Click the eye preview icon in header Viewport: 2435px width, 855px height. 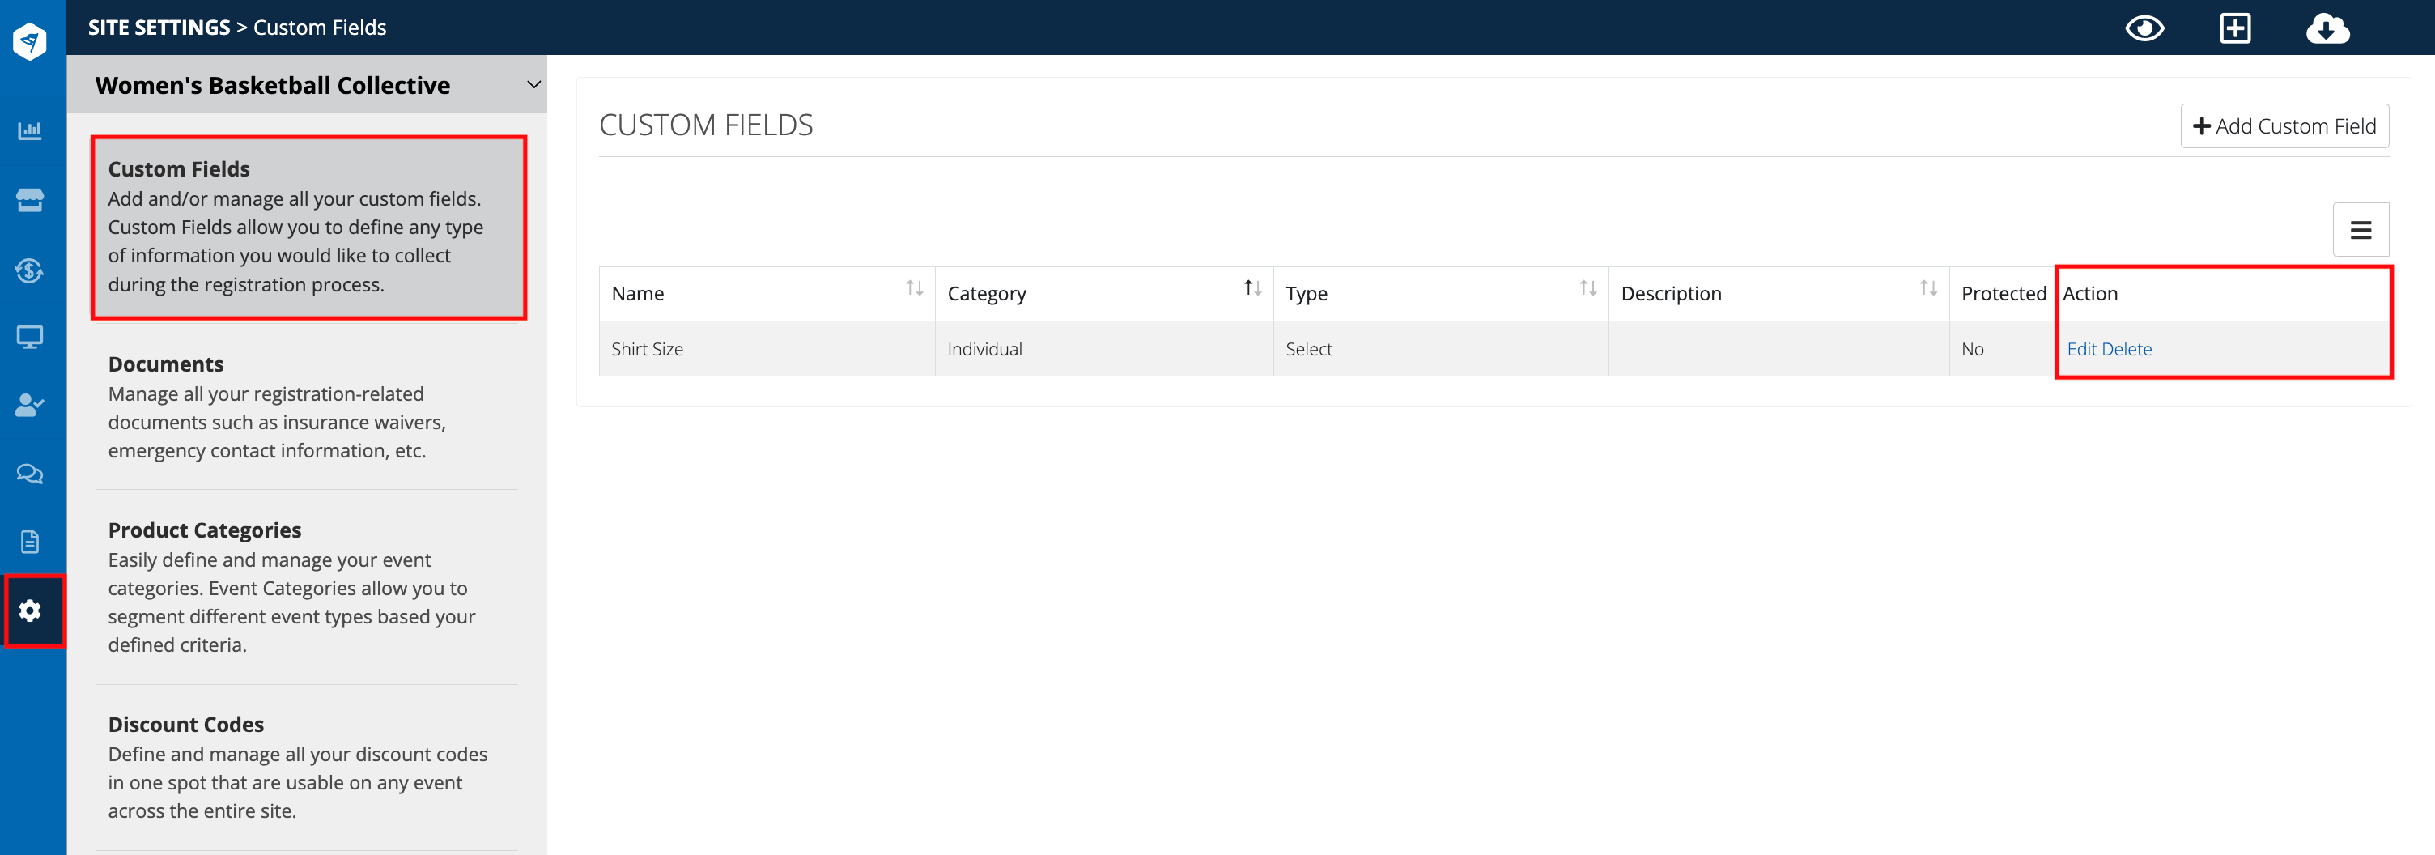2145,28
